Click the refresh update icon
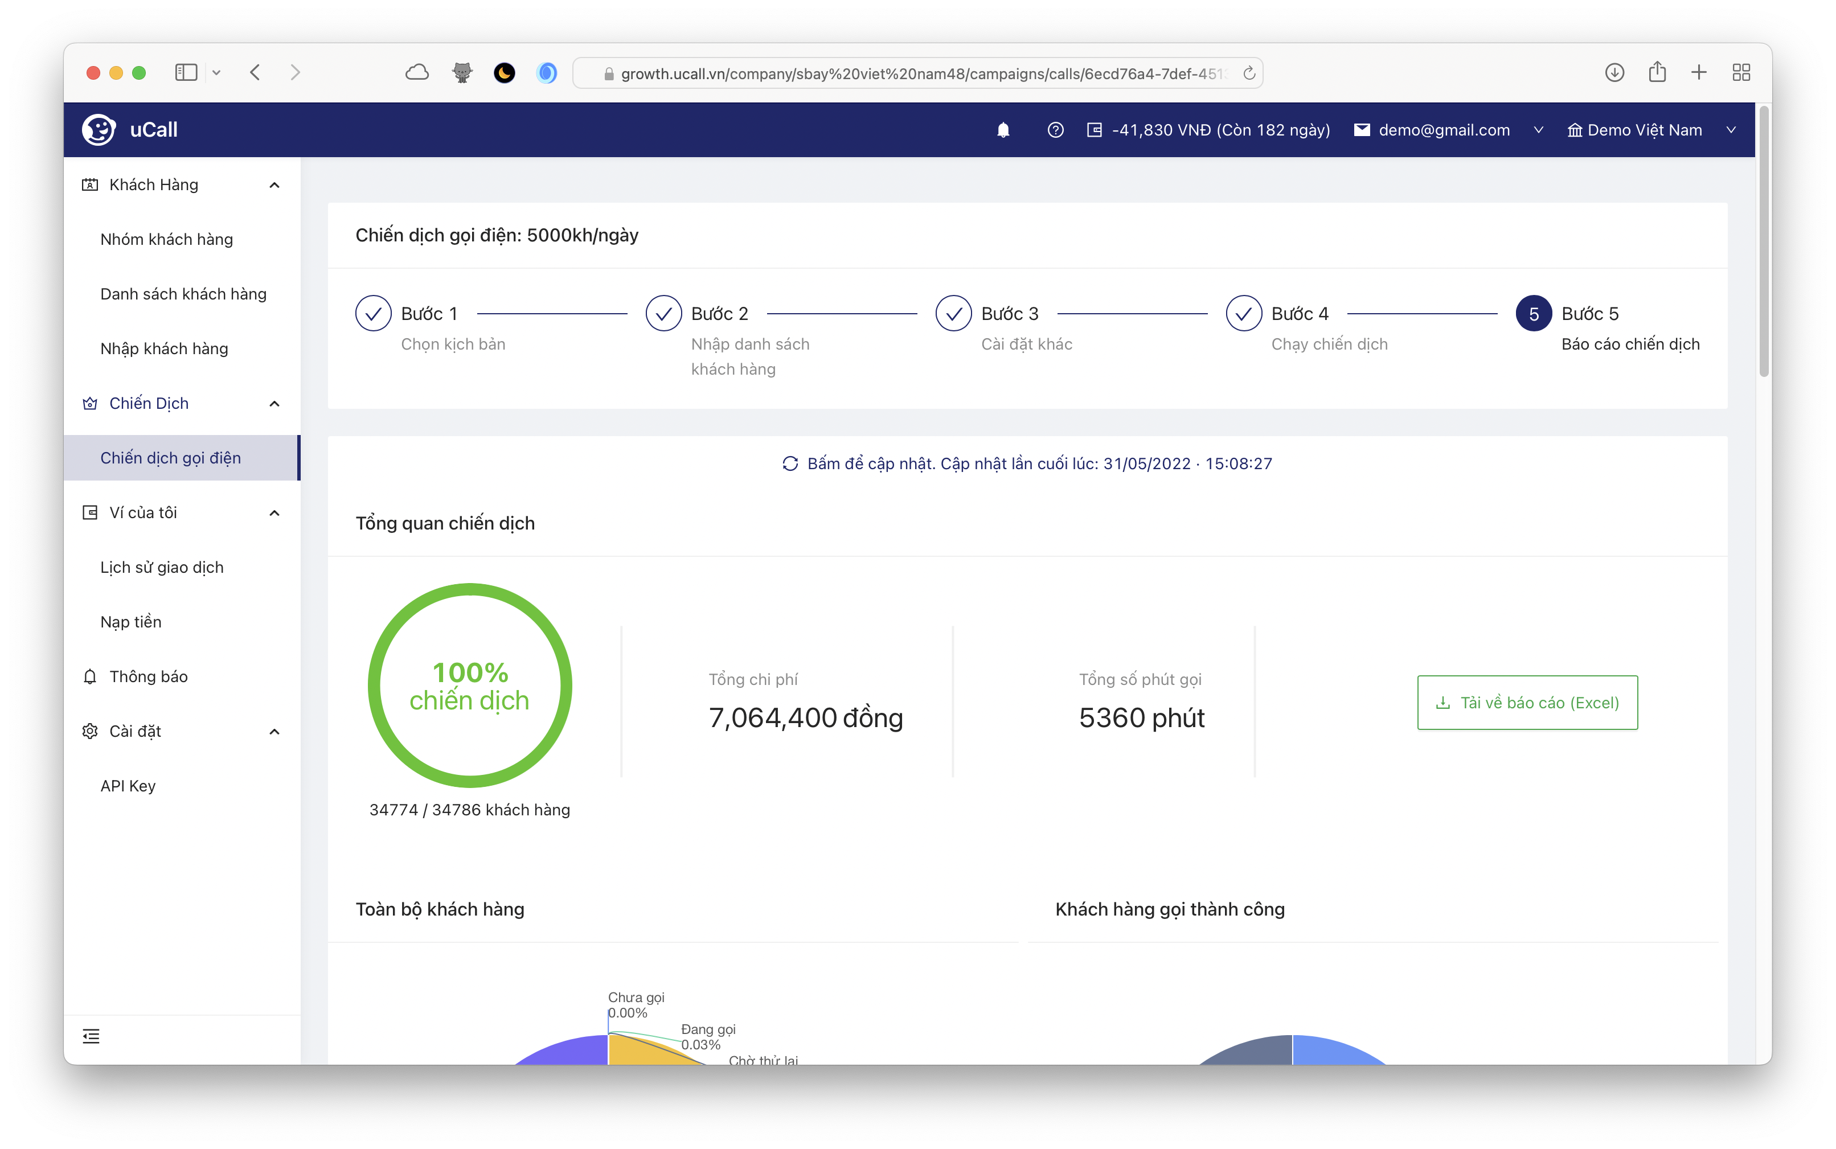 (789, 463)
